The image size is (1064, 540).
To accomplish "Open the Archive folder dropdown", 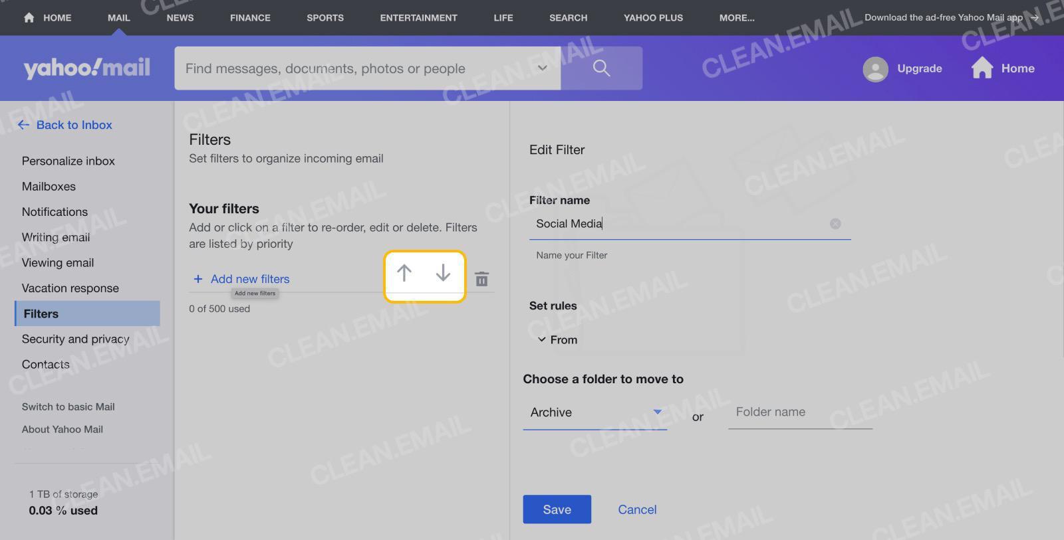I will (x=595, y=412).
